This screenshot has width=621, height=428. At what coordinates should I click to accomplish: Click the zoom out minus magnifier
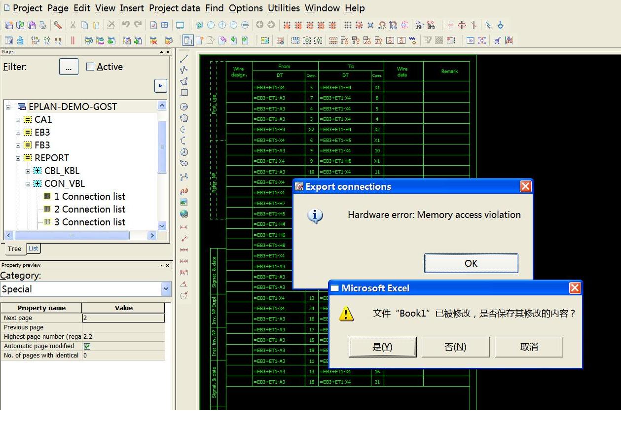pyautogui.click(x=233, y=25)
